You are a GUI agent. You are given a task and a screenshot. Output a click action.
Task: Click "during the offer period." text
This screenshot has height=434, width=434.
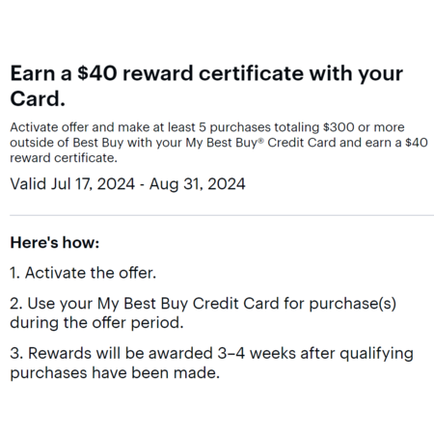pos(96,323)
